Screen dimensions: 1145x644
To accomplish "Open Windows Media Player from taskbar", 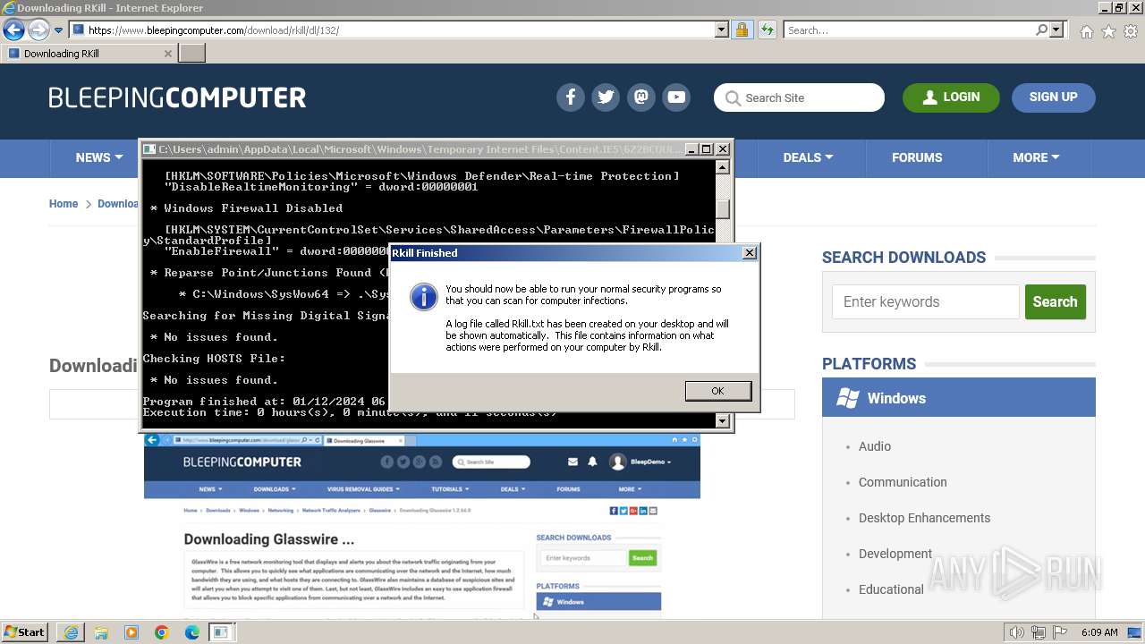I will (x=131, y=632).
